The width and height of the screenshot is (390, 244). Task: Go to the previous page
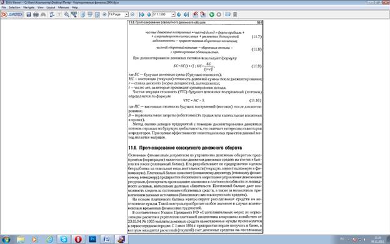click(149, 14)
